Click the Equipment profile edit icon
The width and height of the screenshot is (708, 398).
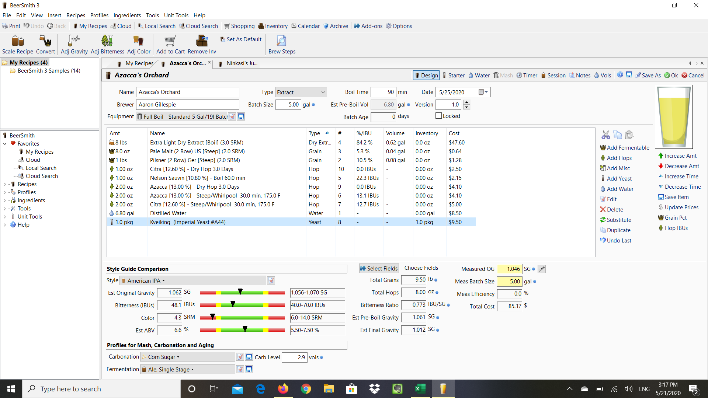pyautogui.click(x=232, y=116)
